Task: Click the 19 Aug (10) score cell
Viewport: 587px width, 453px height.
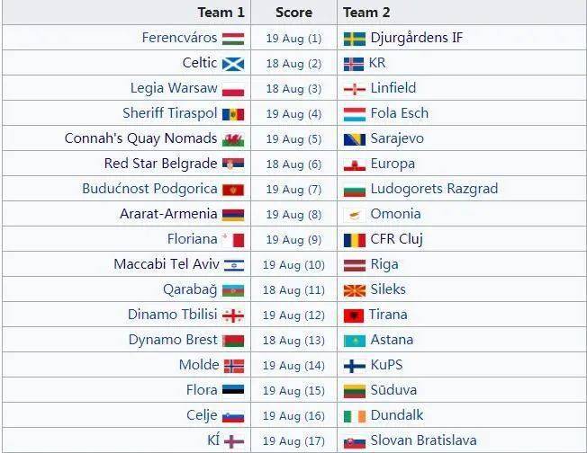Action: click(x=293, y=264)
